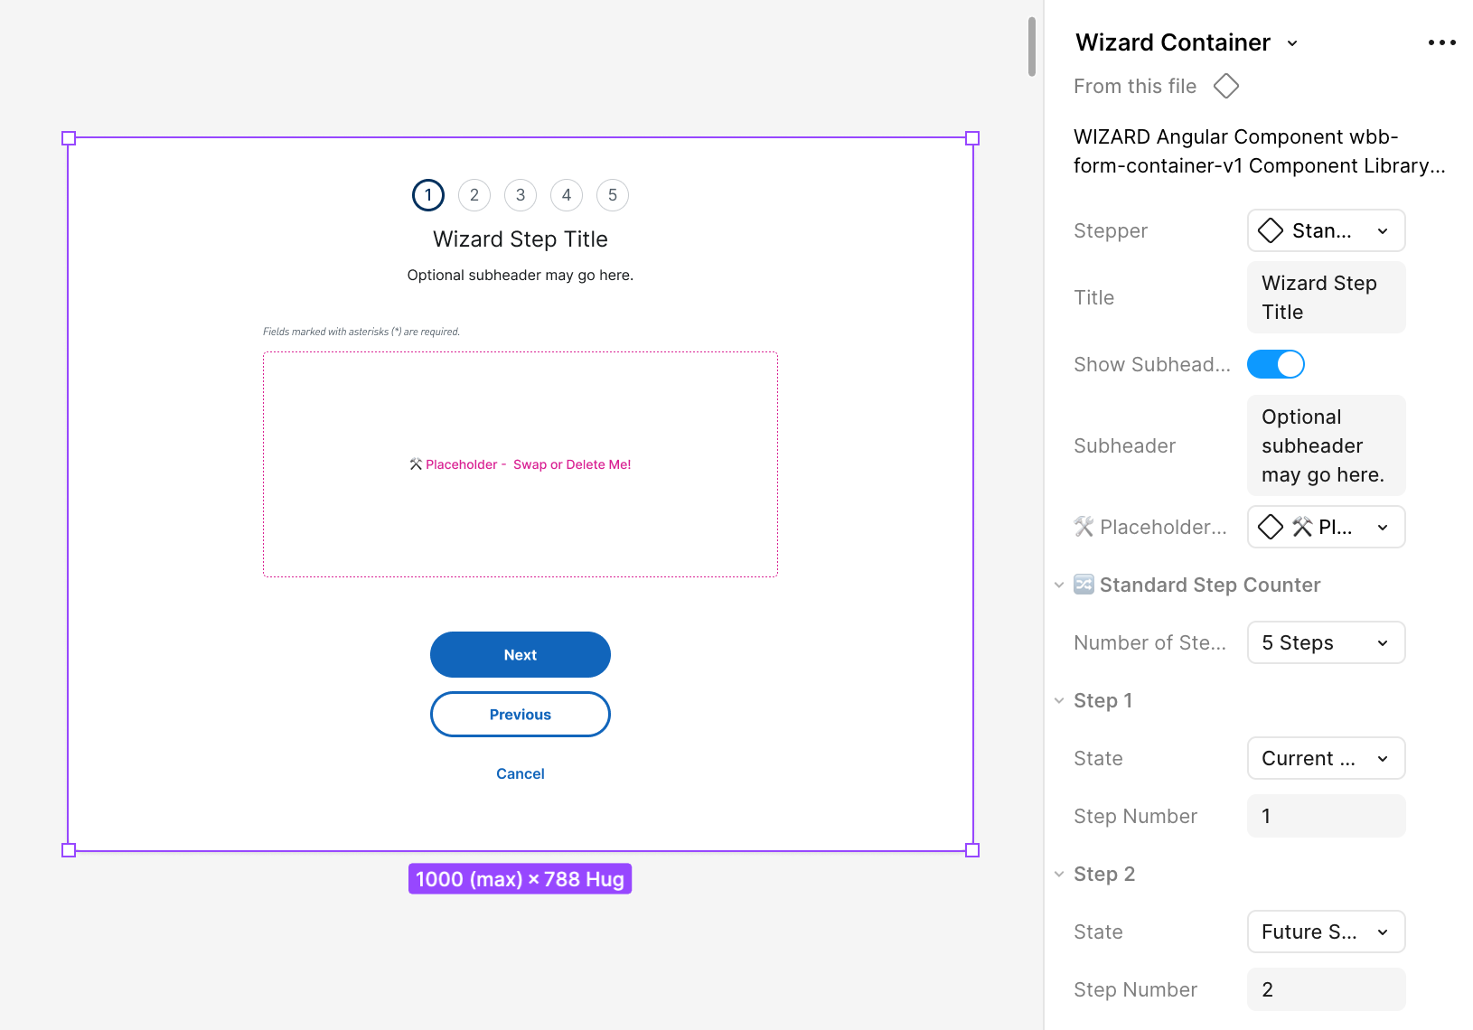Click the shuffle icon beside Standard Step Counter
This screenshot has width=1473, height=1030.
pos(1084,585)
